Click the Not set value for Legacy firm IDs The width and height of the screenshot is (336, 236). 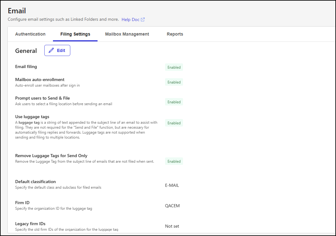pyautogui.click(x=172, y=226)
